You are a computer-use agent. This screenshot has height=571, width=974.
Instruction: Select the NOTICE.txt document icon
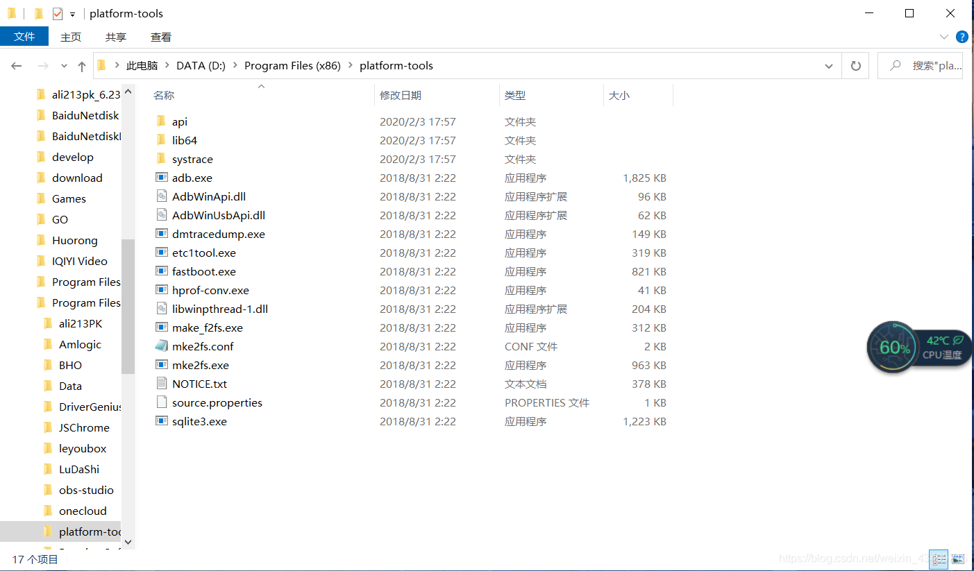tap(161, 384)
